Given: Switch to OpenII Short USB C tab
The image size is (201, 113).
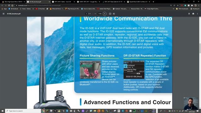Looking at the screenshot, I should [x=138, y=2].
